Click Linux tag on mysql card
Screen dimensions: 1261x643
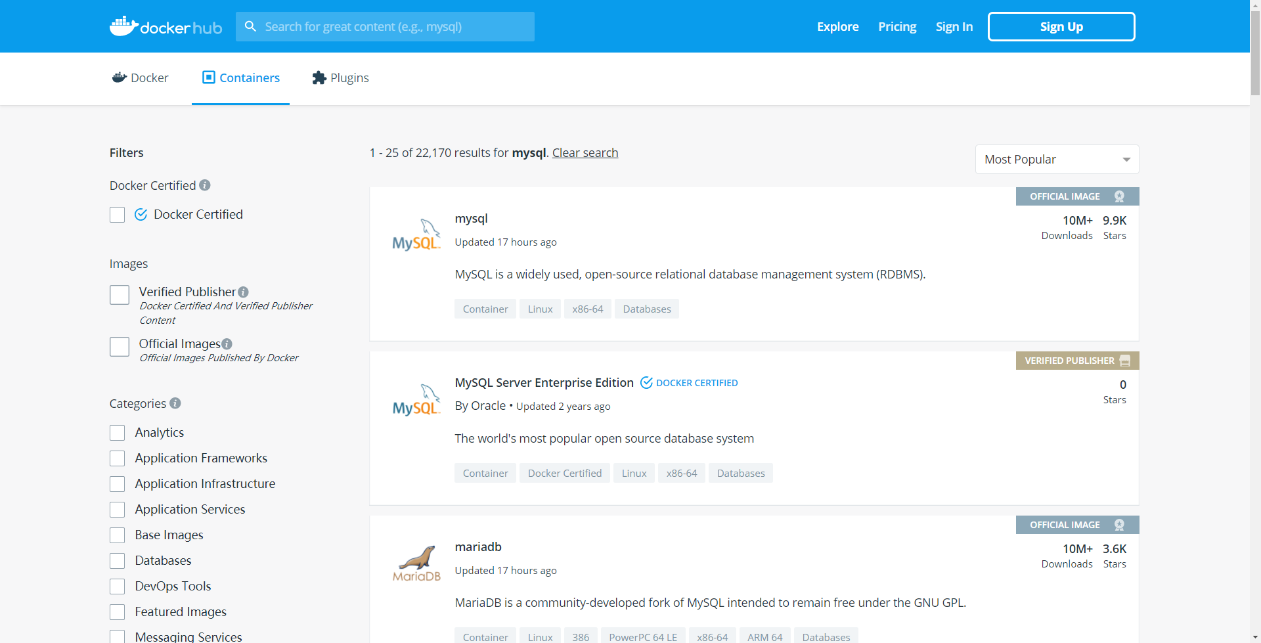pos(540,309)
